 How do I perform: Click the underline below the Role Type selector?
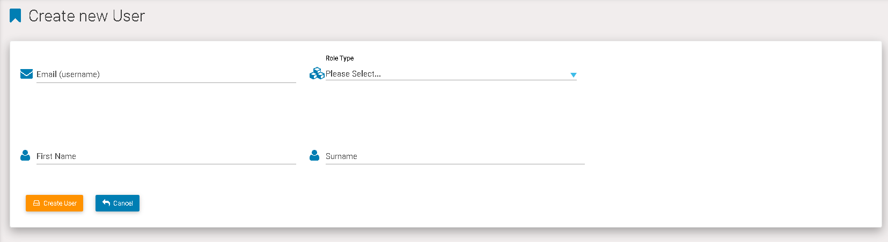pos(451,80)
